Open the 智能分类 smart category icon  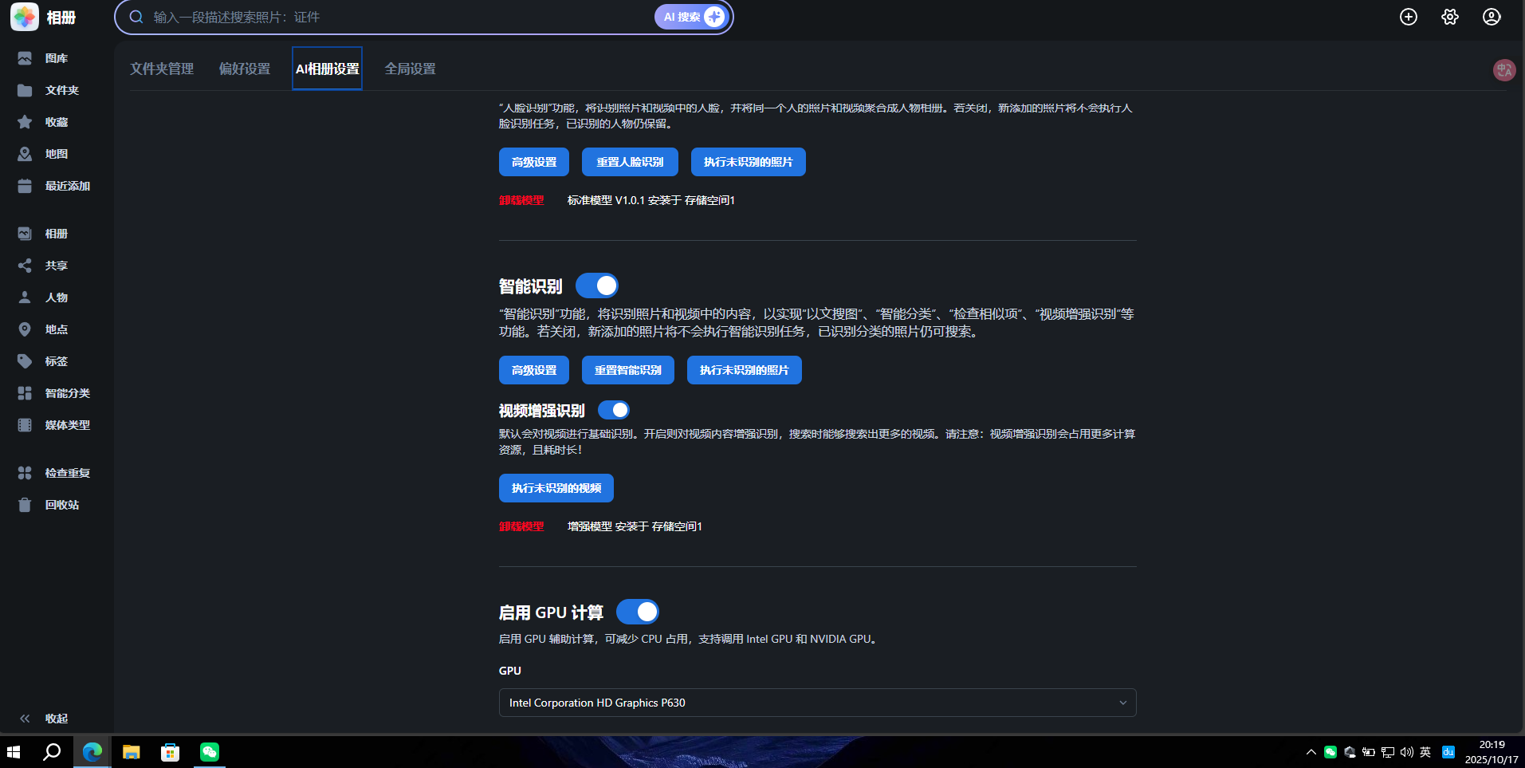click(25, 393)
